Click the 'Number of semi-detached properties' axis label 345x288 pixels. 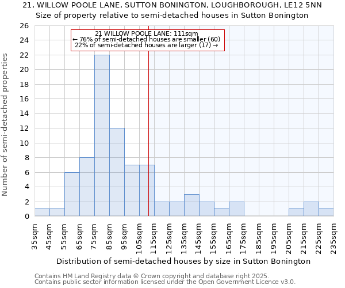[6, 124]
